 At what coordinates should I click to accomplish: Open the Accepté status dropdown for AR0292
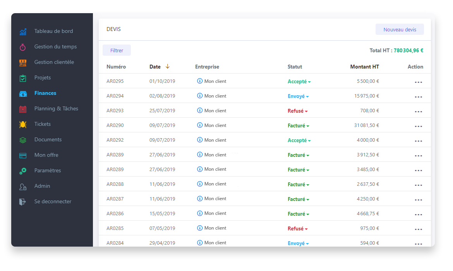click(x=299, y=141)
